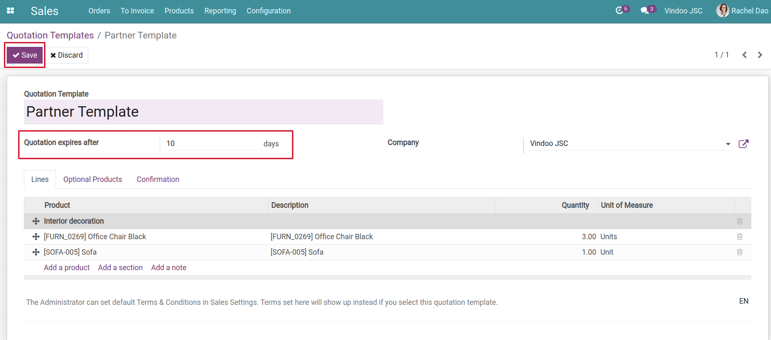The width and height of the screenshot is (771, 340).
Task: Open Vindoo JSC external link icon
Action: [x=743, y=144]
